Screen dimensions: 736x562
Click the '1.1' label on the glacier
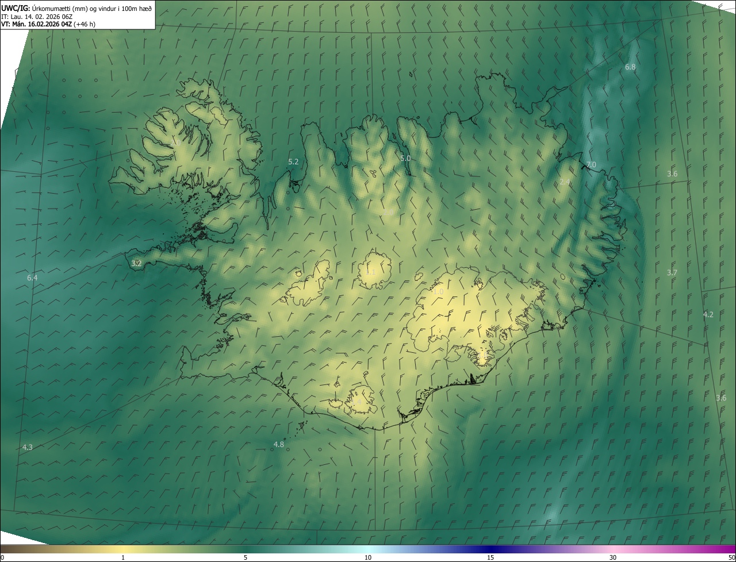tap(371, 272)
